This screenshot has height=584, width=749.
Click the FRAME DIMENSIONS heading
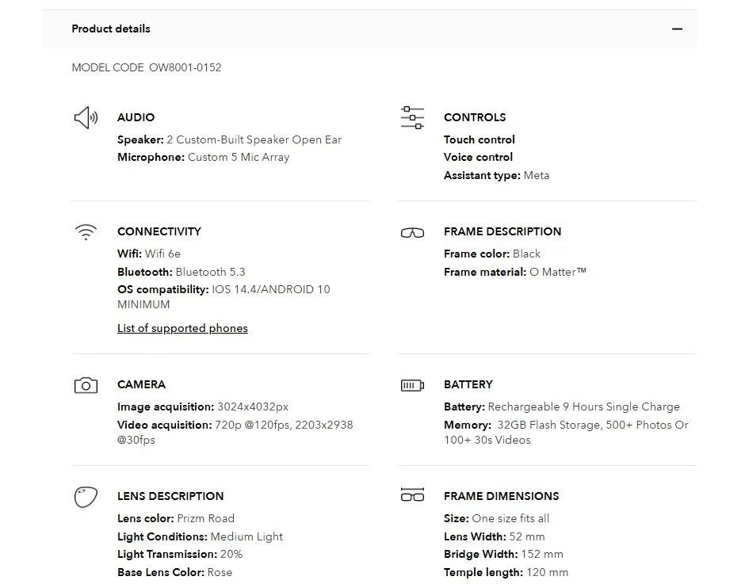pos(502,496)
